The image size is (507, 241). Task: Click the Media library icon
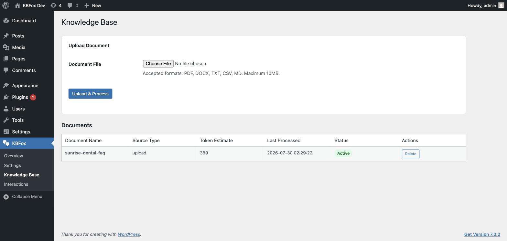pyautogui.click(x=6, y=47)
